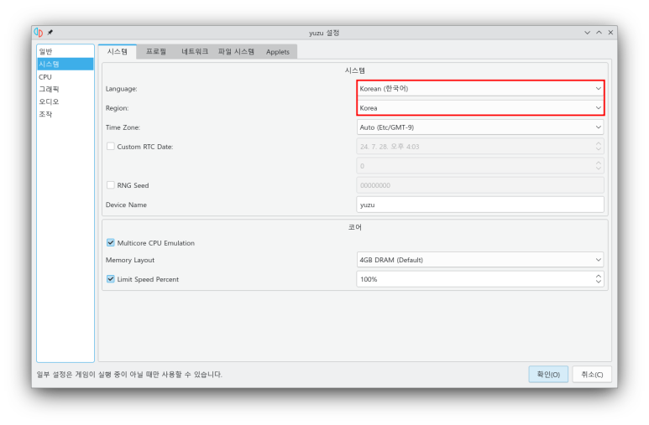Image resolution: width=649 pixels, height=425 pixels.
Task: Click the 확인(O) confirm button
Action: pos(548,375)
